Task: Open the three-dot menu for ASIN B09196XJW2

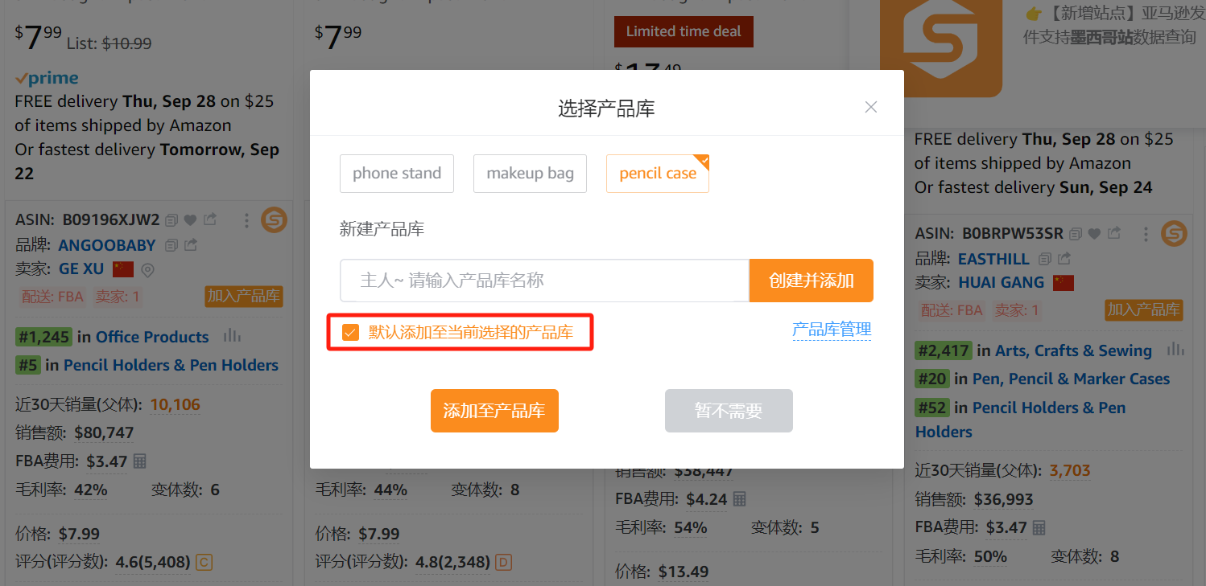Action: click(246, 220)
